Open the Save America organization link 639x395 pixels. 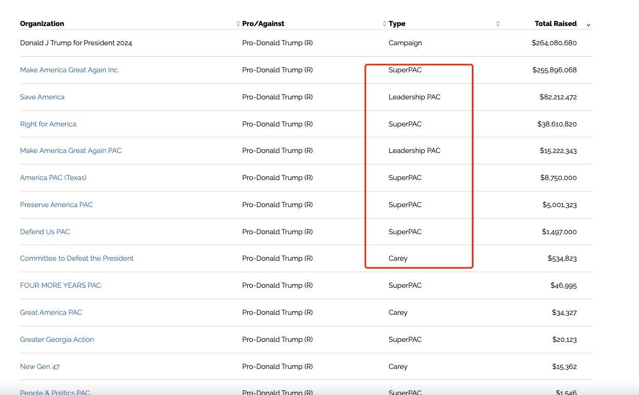pos(42,97)
